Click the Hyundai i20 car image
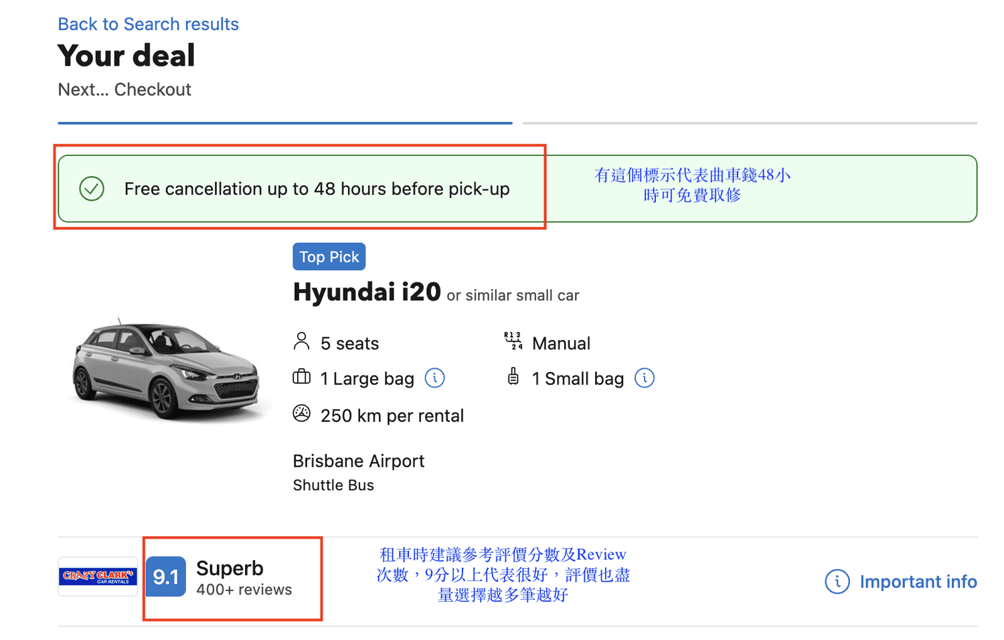 tap(167, 370)
